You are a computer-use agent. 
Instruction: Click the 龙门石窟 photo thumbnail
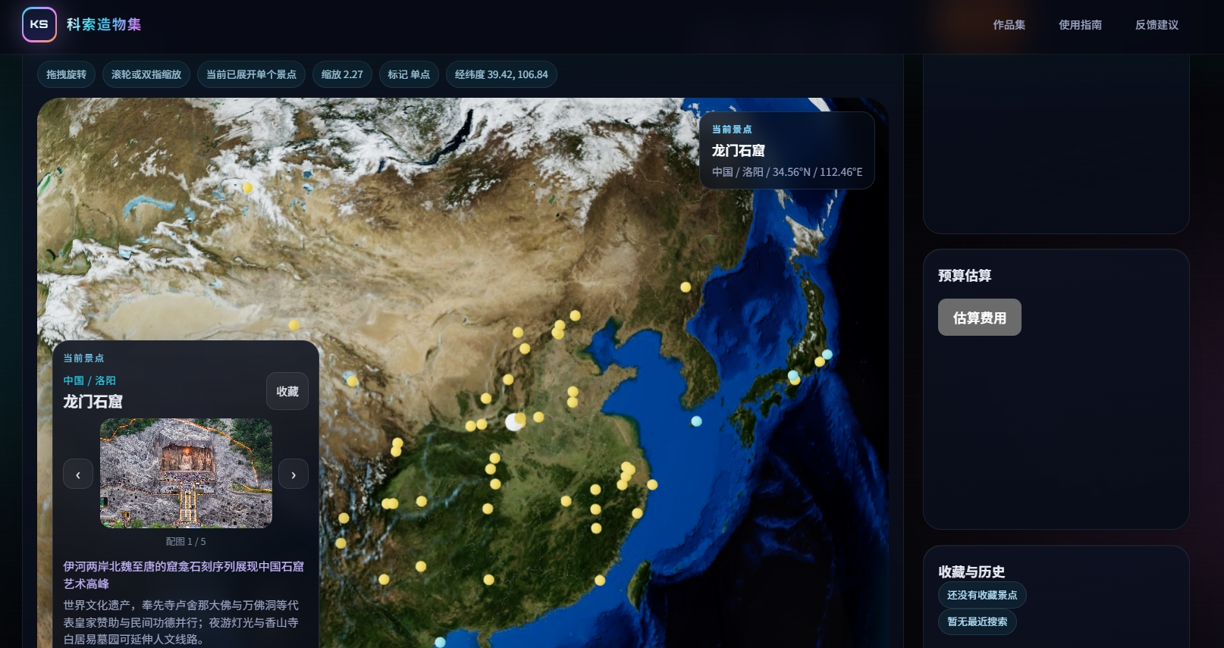(x=186, y=473)
